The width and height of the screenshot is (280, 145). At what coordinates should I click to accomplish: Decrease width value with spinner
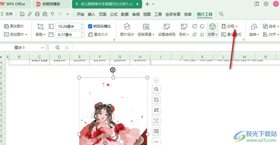pos(82,36)
